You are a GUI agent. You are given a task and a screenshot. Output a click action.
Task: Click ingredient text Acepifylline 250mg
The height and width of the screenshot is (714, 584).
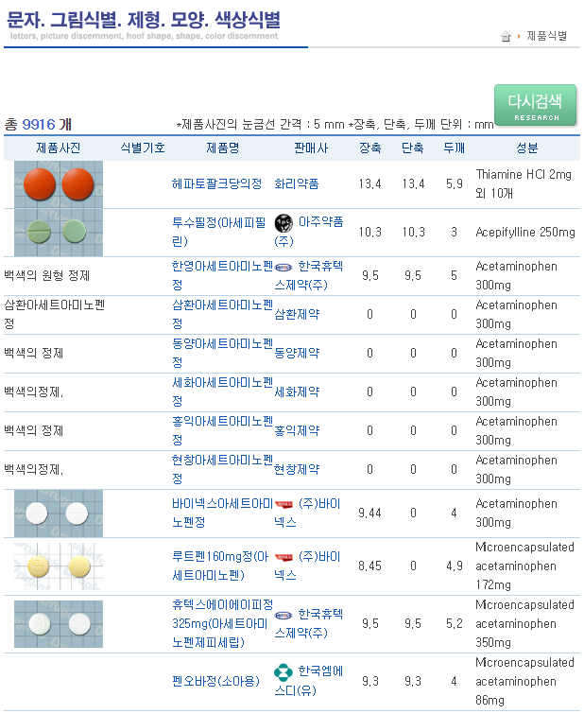[x=525, y=233]
